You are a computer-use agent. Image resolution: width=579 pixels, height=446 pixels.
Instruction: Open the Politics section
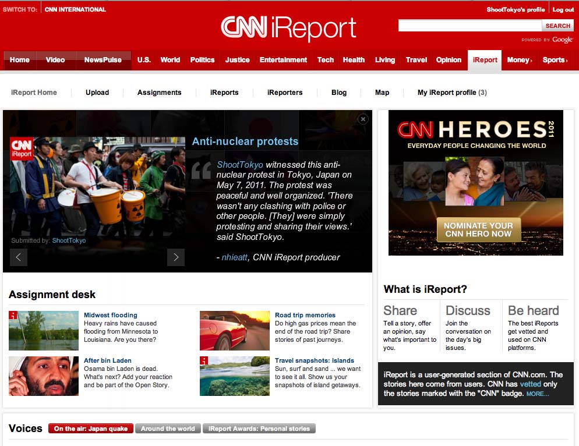202,60
